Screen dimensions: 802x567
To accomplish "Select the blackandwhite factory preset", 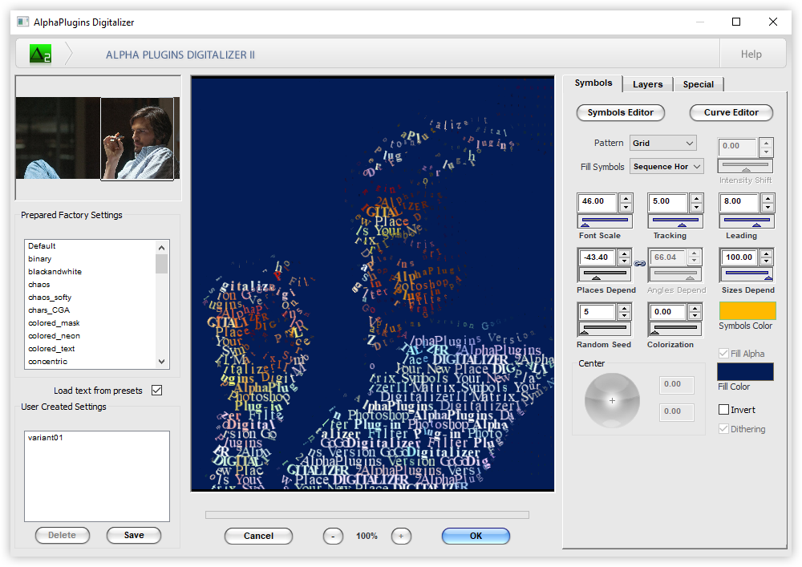I will 90,272.
